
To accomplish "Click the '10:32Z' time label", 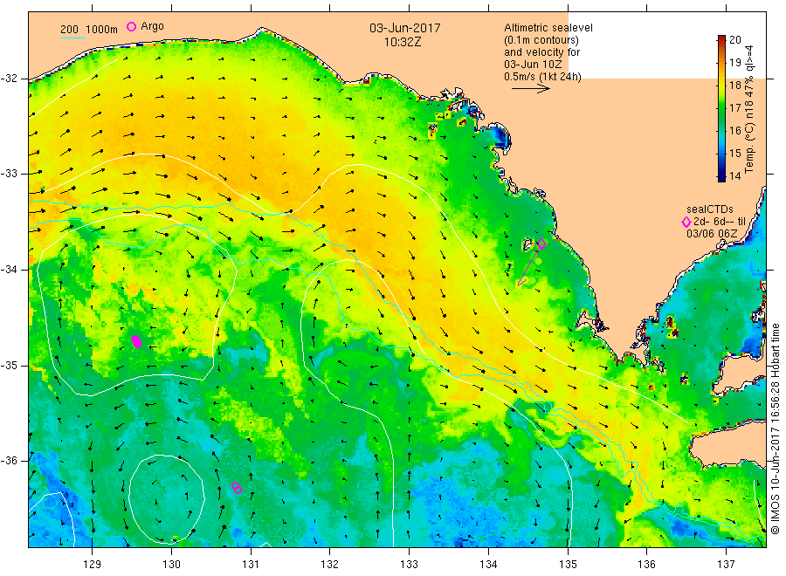I will click(403, 43).
